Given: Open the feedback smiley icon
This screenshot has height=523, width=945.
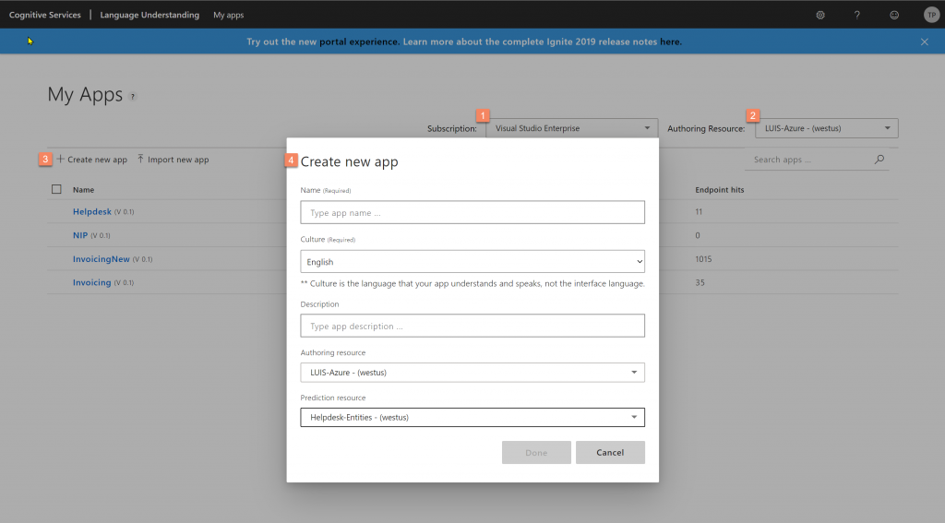Looking at the screenshot, I should [x=894, y=15].
